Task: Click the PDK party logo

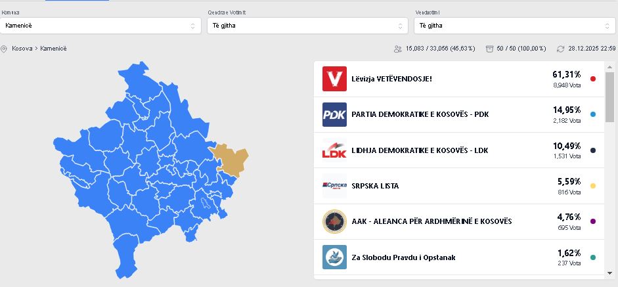Action: click(x=334, y=114)
